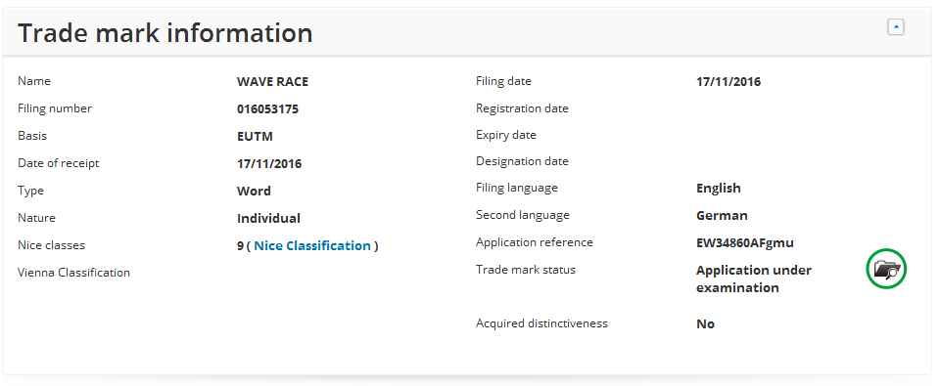Click the Nature value Individual
Viewport: 939px width, 386px height.
click(x=269, y=218)
